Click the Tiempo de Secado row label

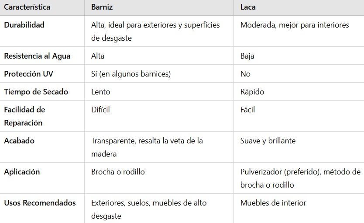(x=35, y=92)
